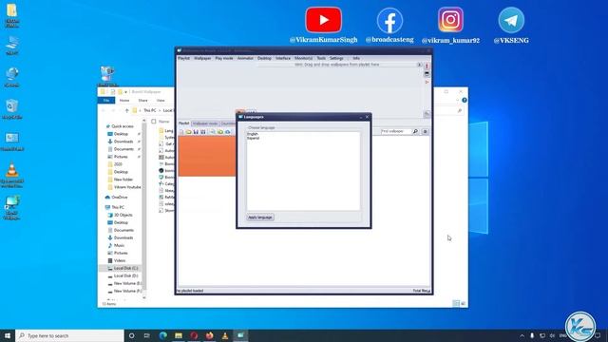Click the volume icon in the system tray
The height and width of the screenshot is (342, 608).
[x=552, y=335]
